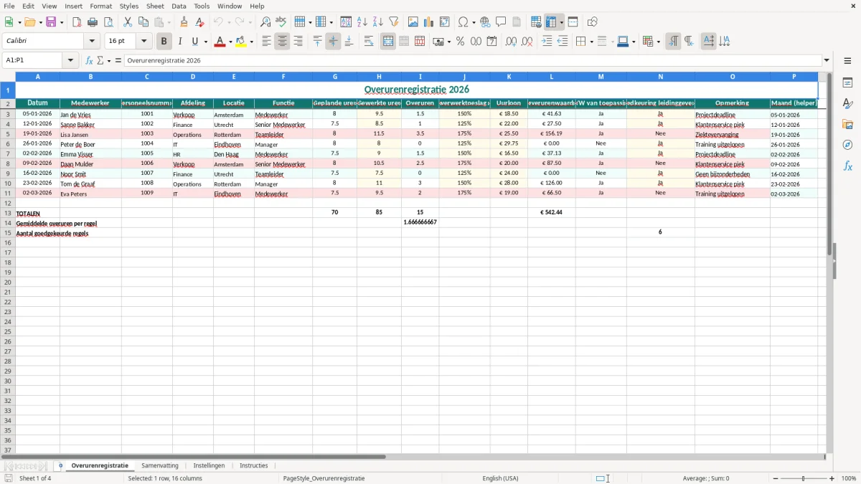
Task: Insert a chart using the toolbar
Action: tap(429, 22)
